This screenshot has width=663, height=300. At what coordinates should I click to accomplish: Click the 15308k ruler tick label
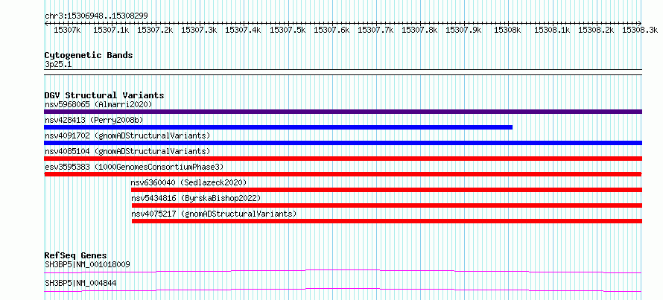pos(508,30)
